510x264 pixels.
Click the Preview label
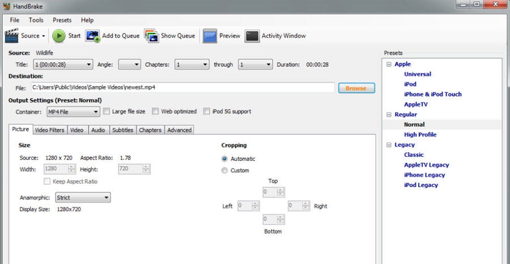click(x=229, y=36)
